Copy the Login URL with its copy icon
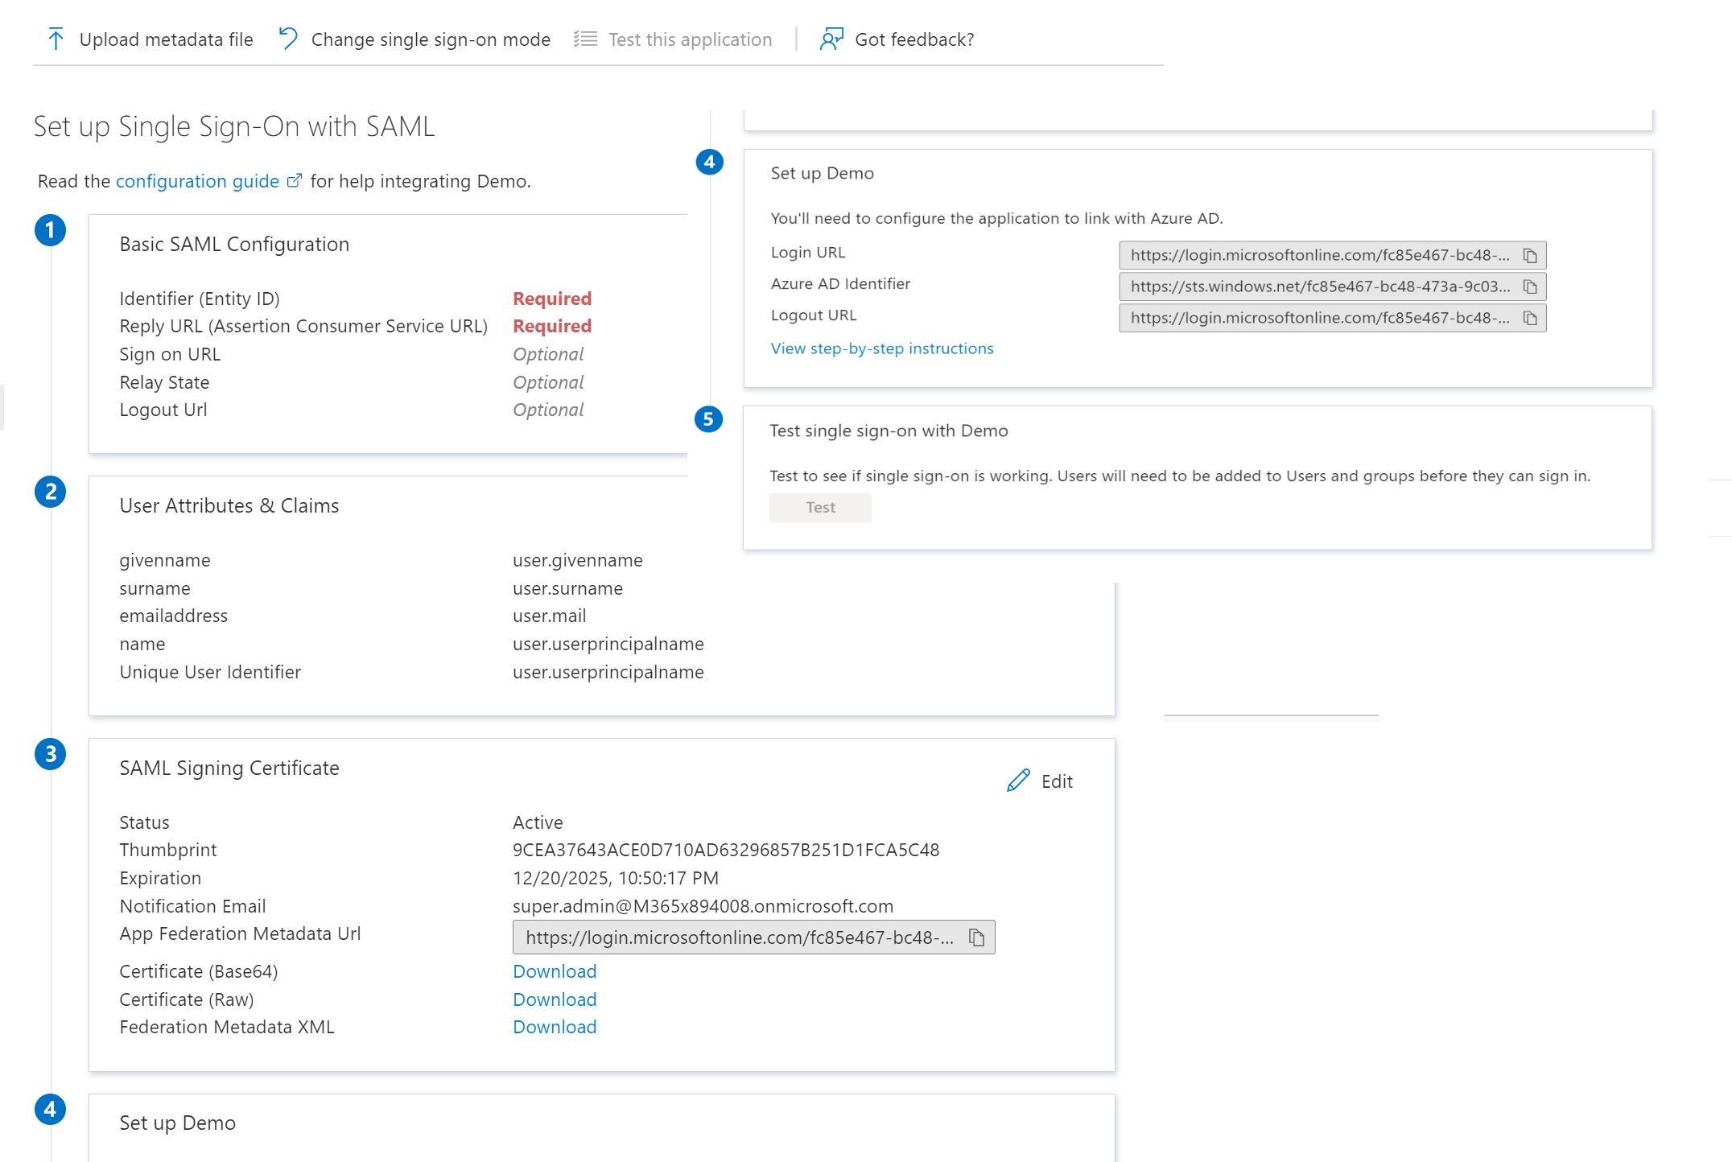1732x1162 pixels. (1530, 256)
